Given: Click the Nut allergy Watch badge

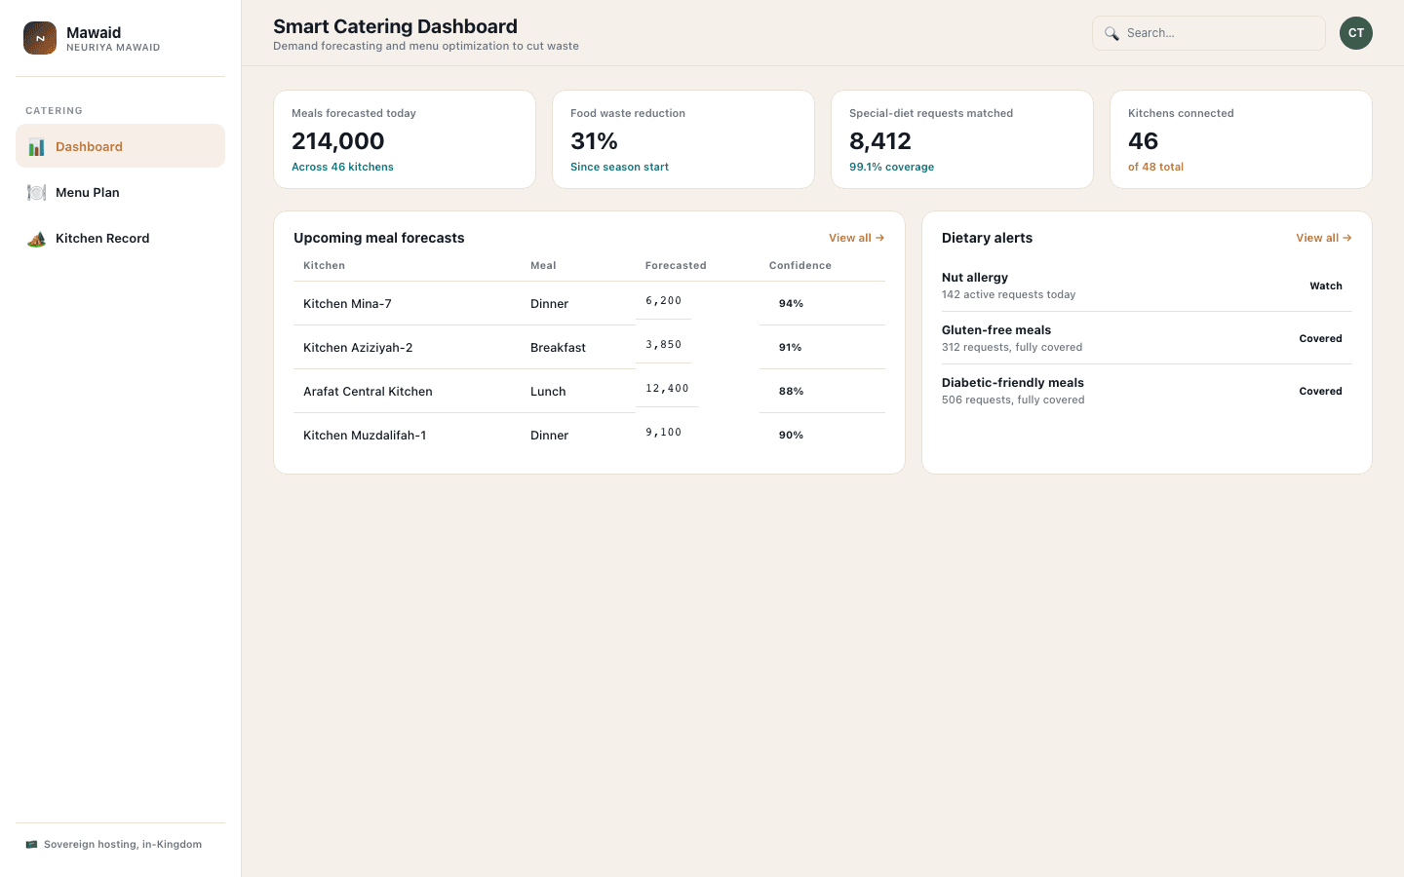Looking at the screenshot, I should [1326, 286].
